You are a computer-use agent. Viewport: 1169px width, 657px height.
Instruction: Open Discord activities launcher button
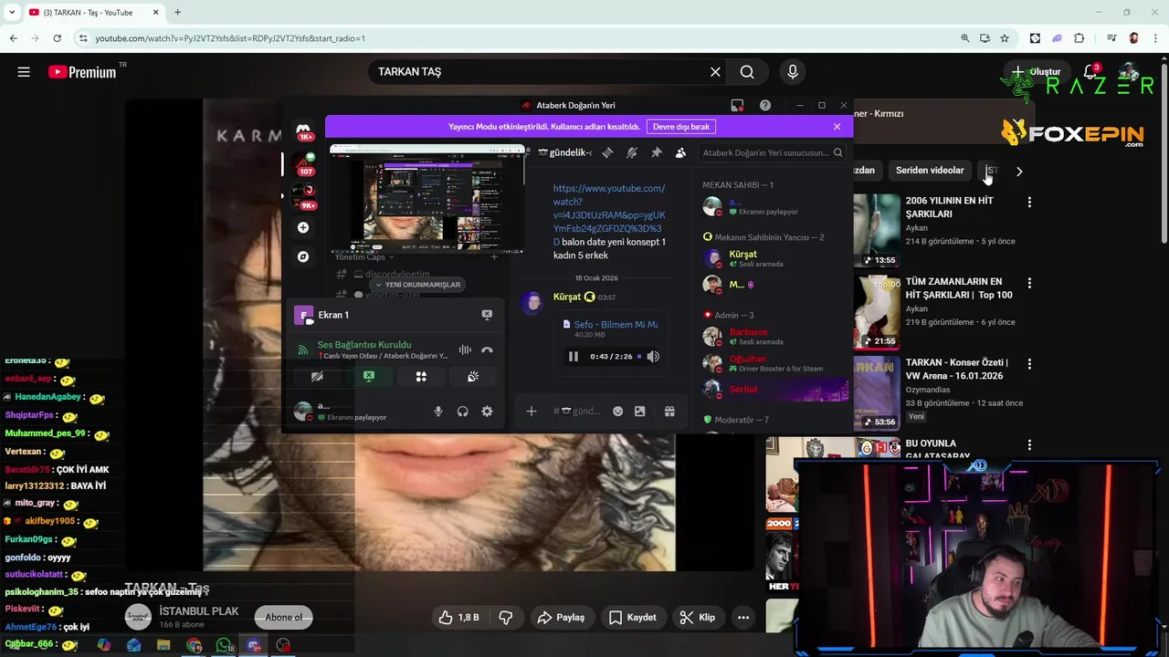pyautogui.click(x=421, y=376)
